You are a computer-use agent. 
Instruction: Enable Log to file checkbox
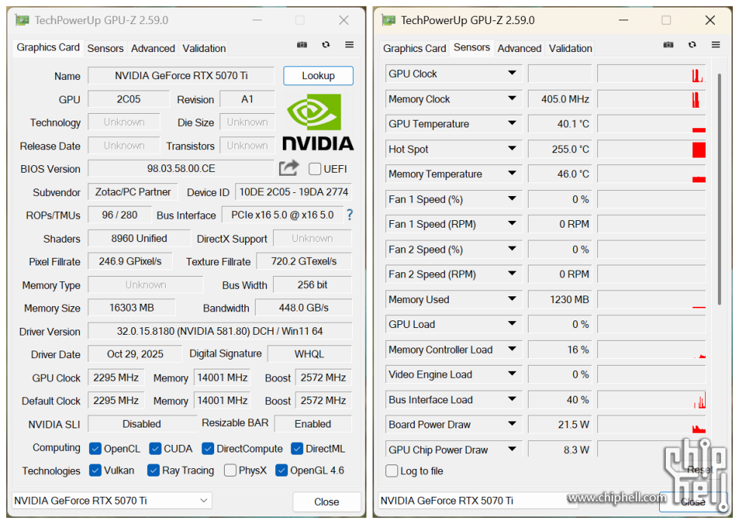[x=391, y=470]
